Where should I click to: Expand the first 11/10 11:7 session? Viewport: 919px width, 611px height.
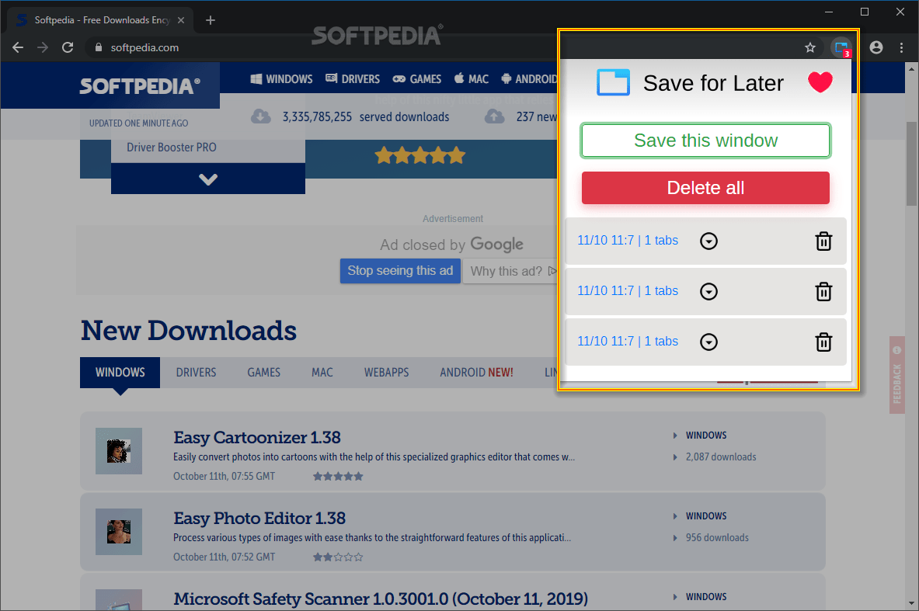708,241
